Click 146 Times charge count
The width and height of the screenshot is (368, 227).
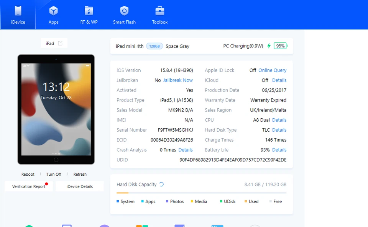click(276, 140)
